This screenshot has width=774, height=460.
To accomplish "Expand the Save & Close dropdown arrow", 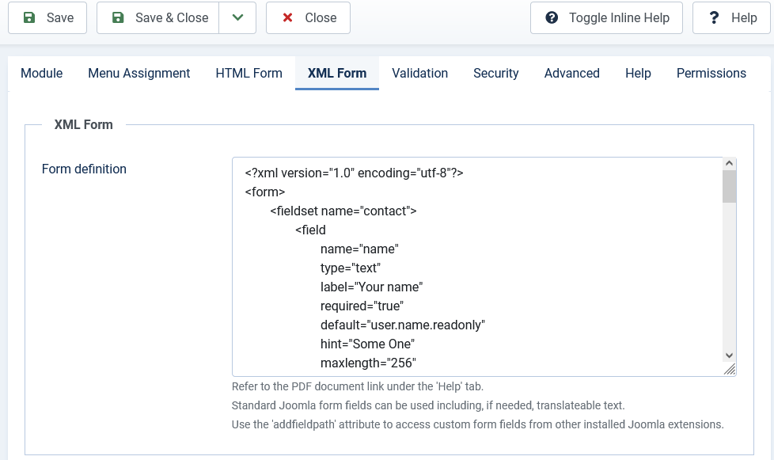I will pos(237,17).
